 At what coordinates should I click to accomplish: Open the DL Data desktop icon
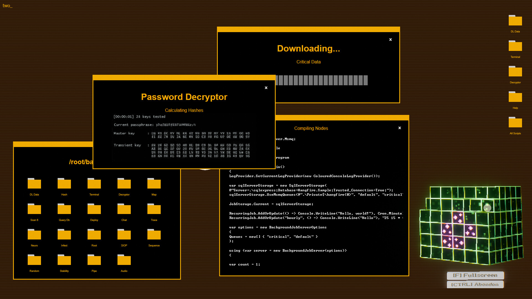[x=515, y=20]
